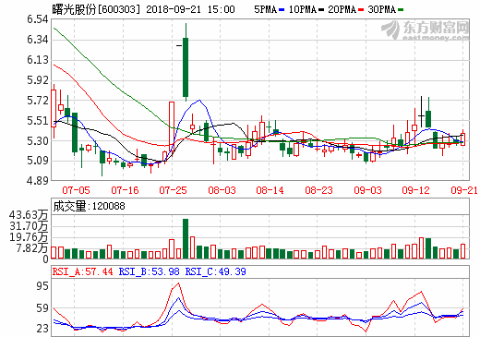Click the 6.34 price axis label

38,40
